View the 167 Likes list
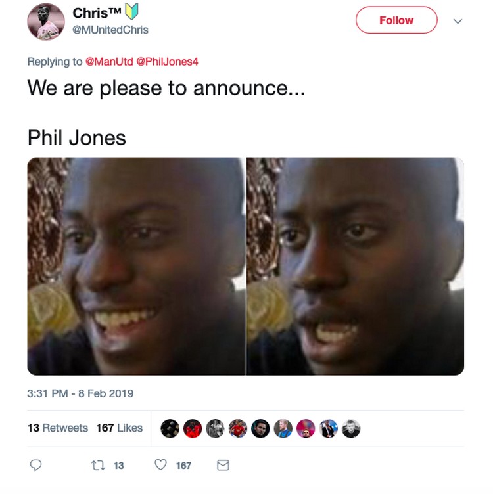The height and width of the screenshot is (494, 493). click(x=120, y=428)
